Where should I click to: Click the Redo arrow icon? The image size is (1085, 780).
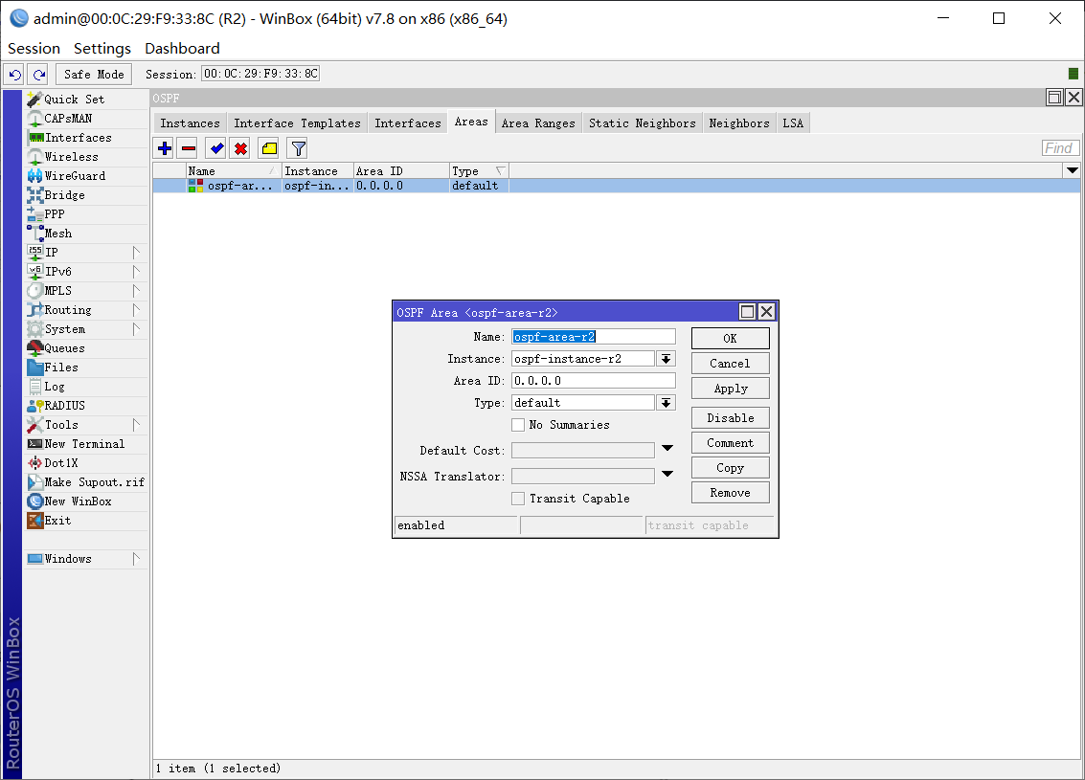(x=39, y=74)
